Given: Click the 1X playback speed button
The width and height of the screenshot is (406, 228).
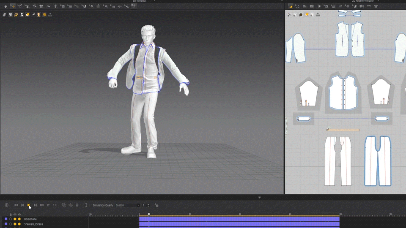Looking at the screenshot, I should tap(55, 205).
